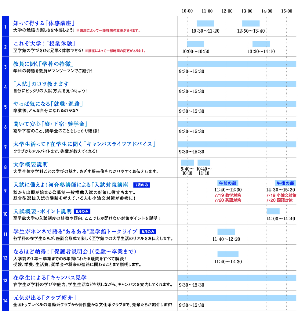Open the 知って得する「体感講座」 title
The image size is (298, 314).
pos(44,23)
